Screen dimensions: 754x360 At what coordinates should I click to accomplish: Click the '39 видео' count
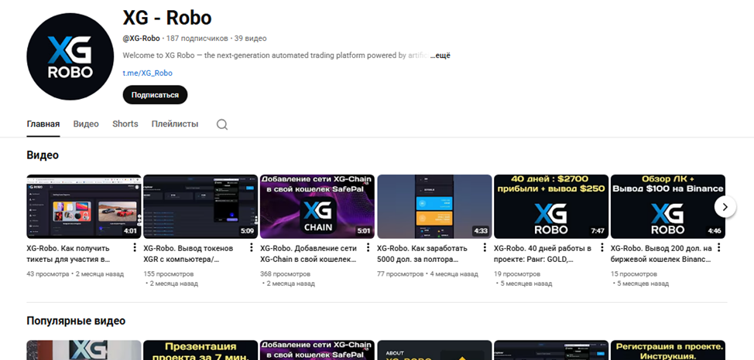[x=251, y=39]
